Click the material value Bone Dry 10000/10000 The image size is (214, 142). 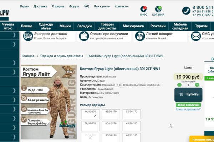click(107, 93)
